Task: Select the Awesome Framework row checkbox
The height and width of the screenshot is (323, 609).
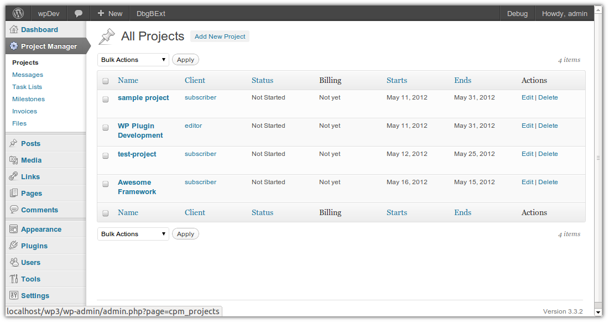Action: tap(105, 184)
